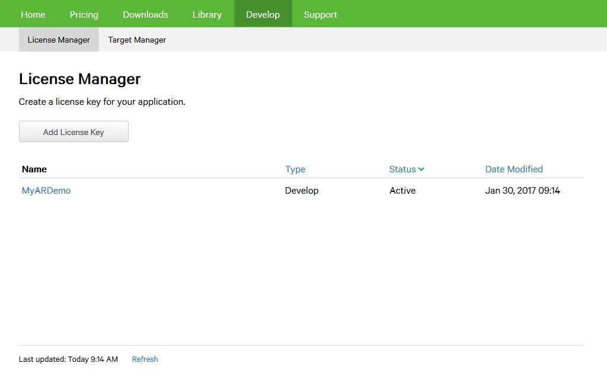This screenshot has height=379, width=607.
Task: Click the Name column header
Action: [x=34, y=169]
